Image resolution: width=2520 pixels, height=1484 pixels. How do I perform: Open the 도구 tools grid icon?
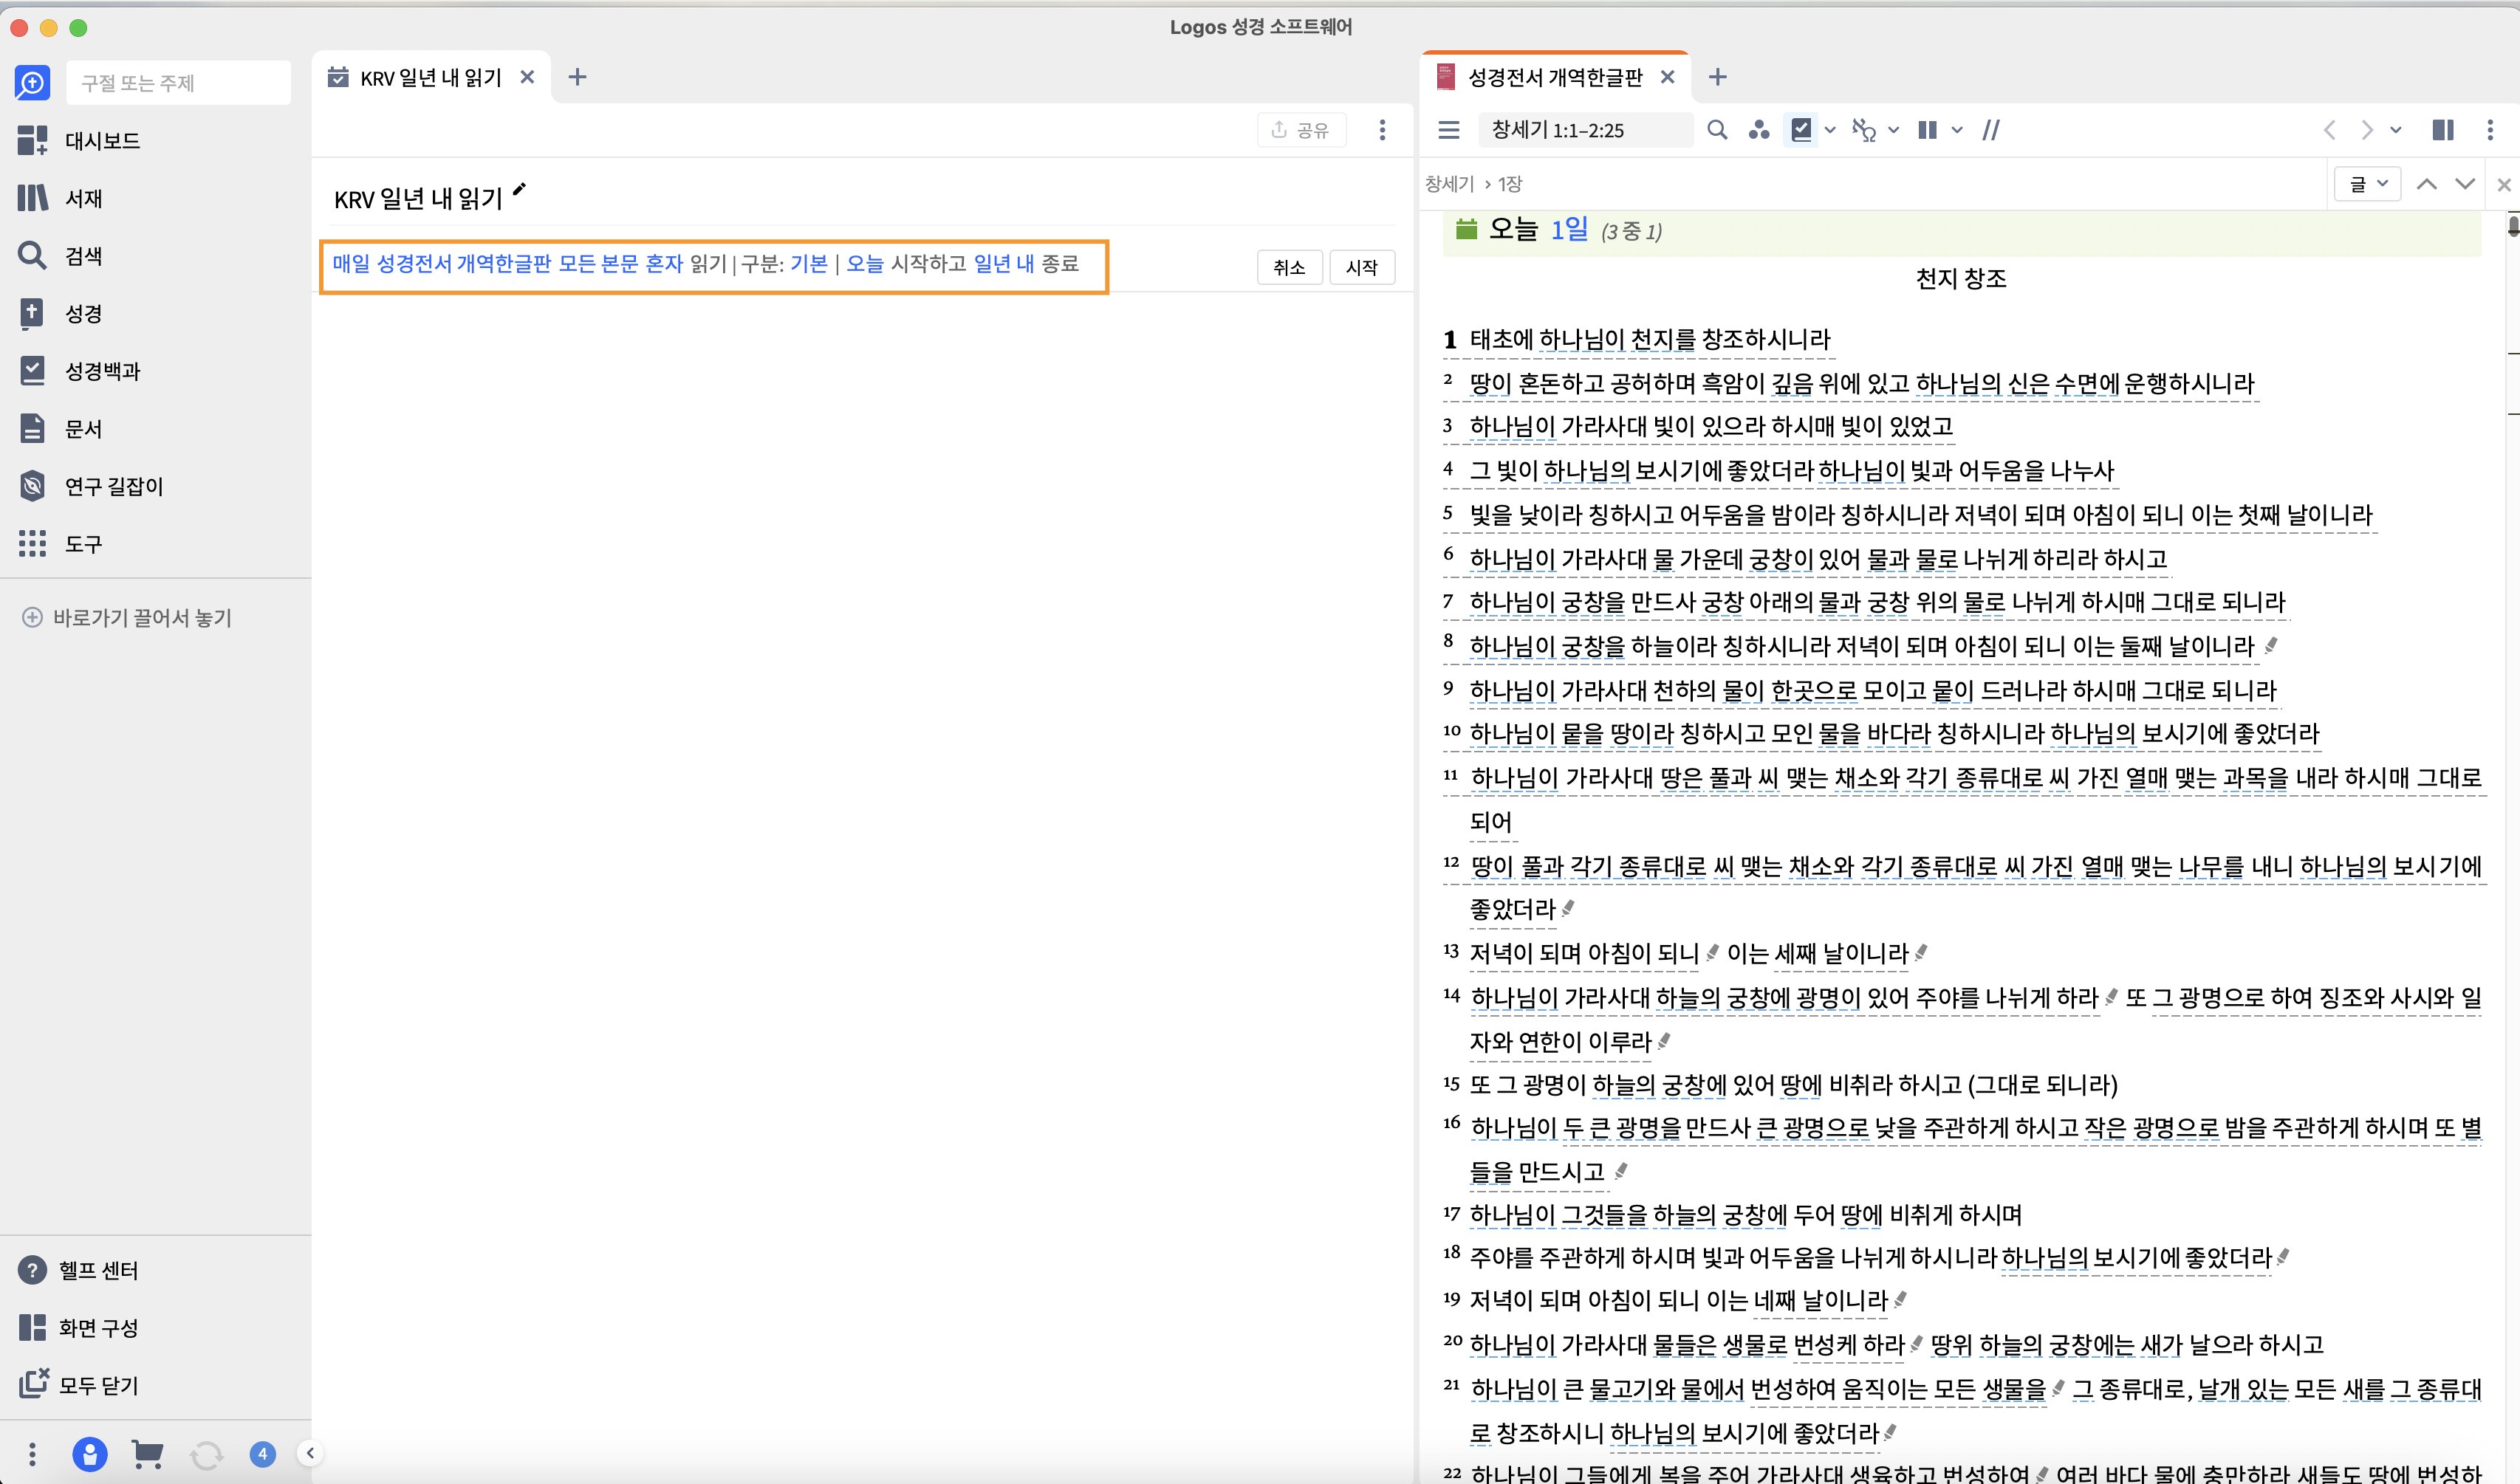(32, 544)
